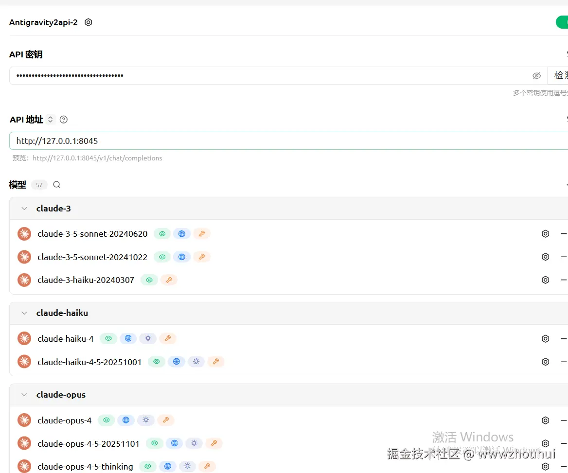The width and height of the screenshot is (568, 473).
Task: Open settings for claude-haiku-4
Action: click(x=545, y=339)
